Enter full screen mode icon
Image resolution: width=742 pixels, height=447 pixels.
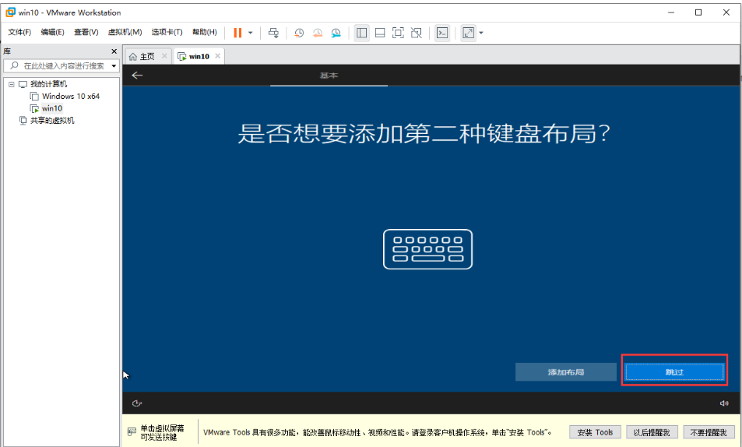pyautogui.click(x=399, y=33)
